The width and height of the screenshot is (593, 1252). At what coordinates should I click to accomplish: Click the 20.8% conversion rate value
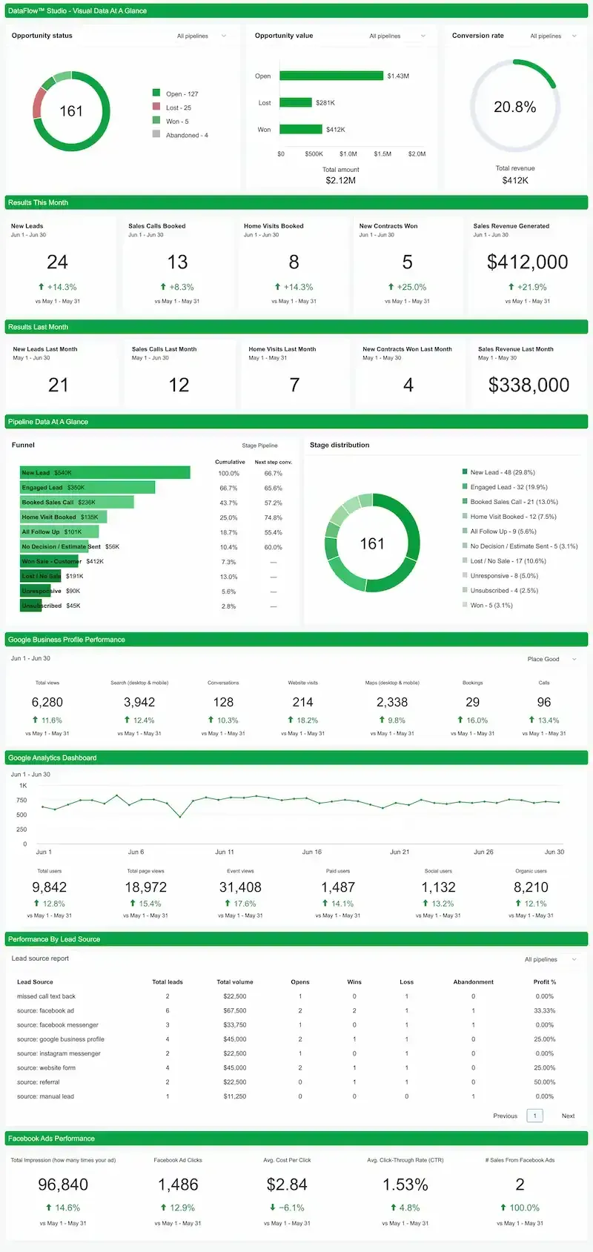515,107
